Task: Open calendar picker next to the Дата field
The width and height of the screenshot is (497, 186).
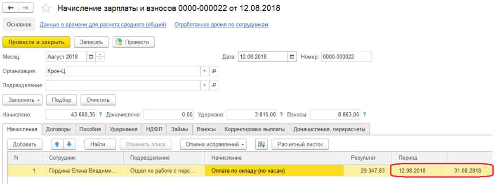Action: (292, 57)
